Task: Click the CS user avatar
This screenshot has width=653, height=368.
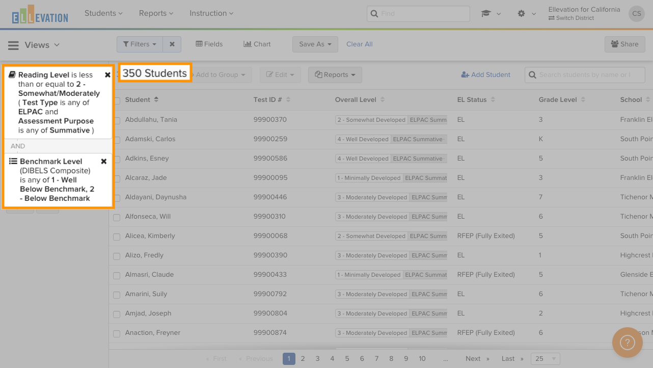Action: point(636,14)
